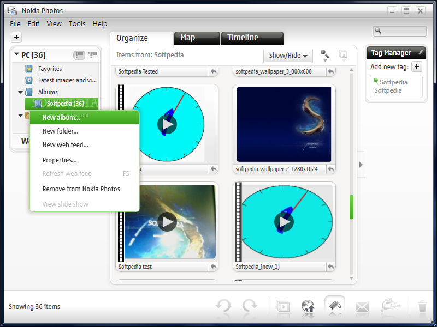Collapse the Albums tree node

tap(20, 92)
